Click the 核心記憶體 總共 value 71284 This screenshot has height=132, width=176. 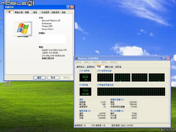pos(134,113)
